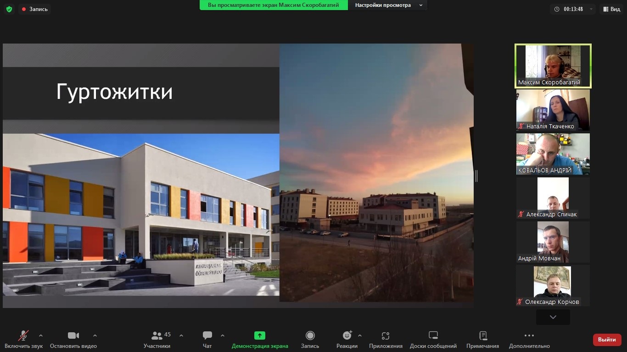Expand video options arrow beside camera
Screen dimensions: 627x352
(x=95, y=335)
